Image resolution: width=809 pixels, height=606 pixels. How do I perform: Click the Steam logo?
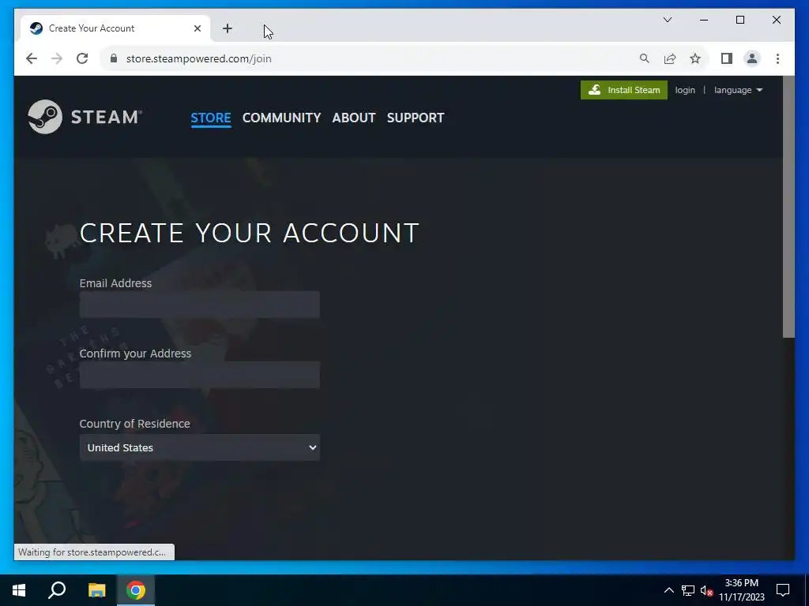85,117
